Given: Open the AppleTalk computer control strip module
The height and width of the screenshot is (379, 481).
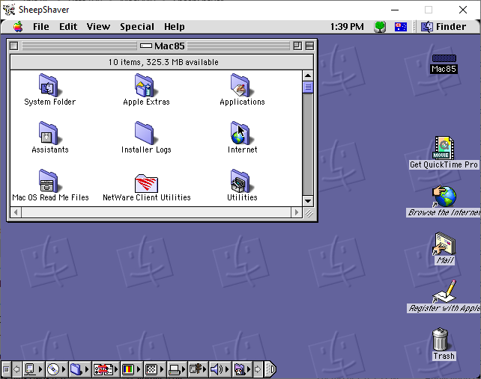Looking at the screenshot, I should pyautogui.click(x=32, y=369).
